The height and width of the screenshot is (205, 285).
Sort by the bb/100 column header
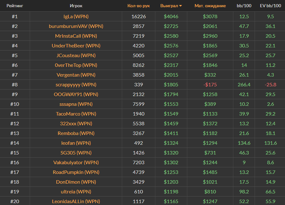(x=244, y=6)
